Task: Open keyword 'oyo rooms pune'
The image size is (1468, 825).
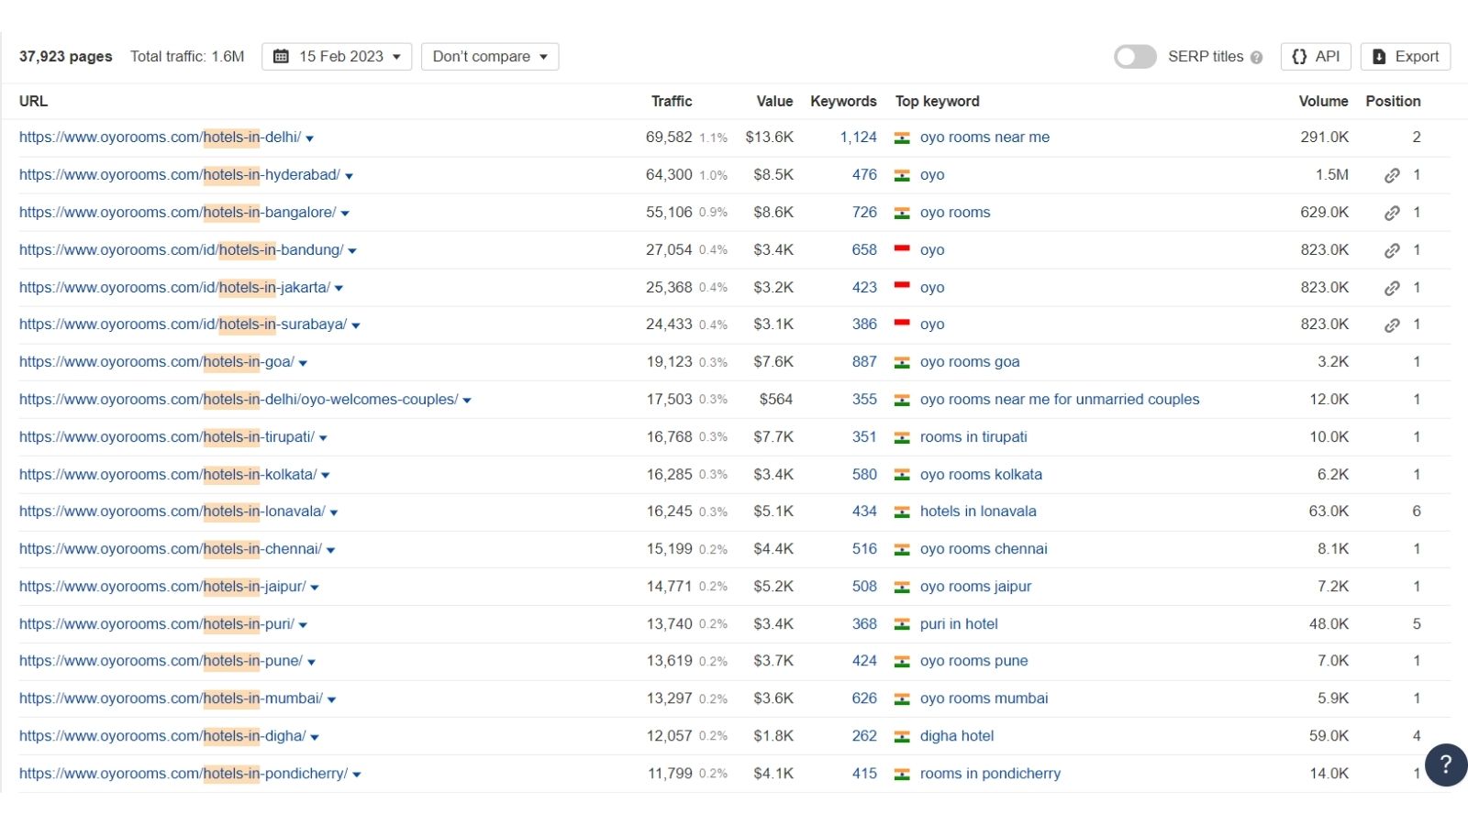Action: tap(973, 661)
